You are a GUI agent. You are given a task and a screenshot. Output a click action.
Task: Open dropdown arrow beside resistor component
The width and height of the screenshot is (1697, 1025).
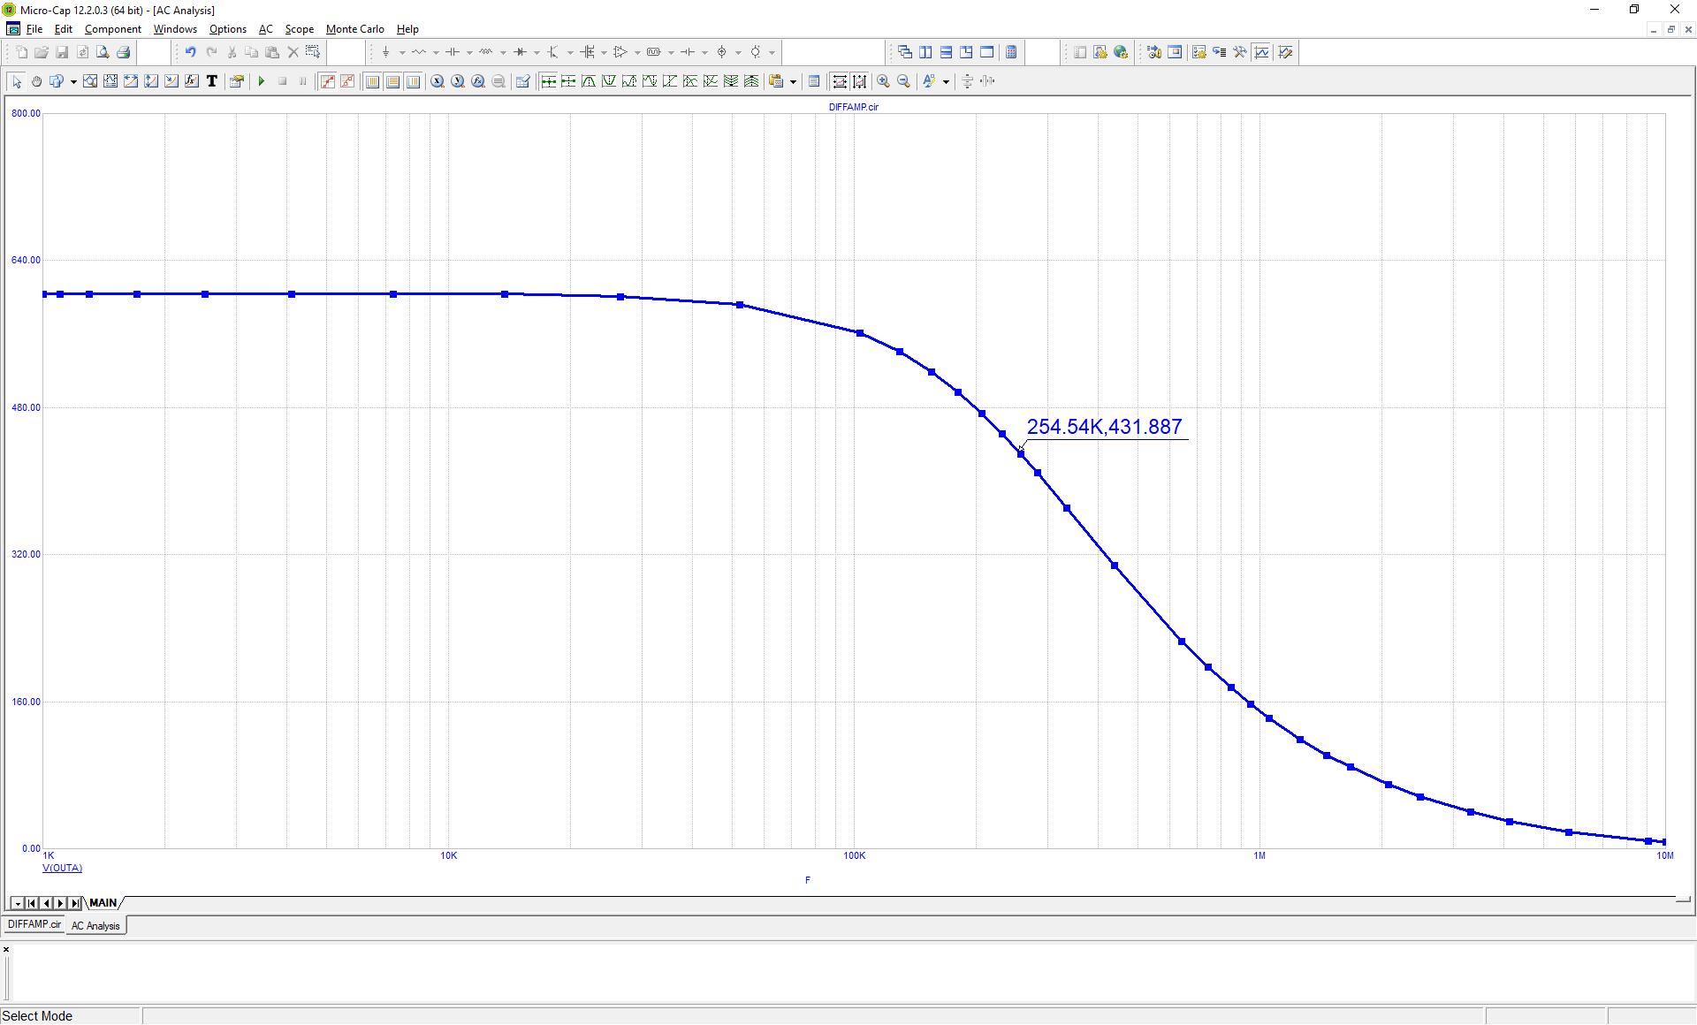(436, 52)
